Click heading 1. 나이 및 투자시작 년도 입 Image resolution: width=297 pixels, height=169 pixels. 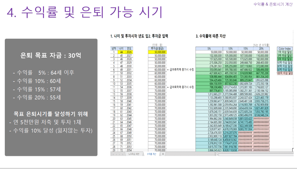click(x=129, y=36)
